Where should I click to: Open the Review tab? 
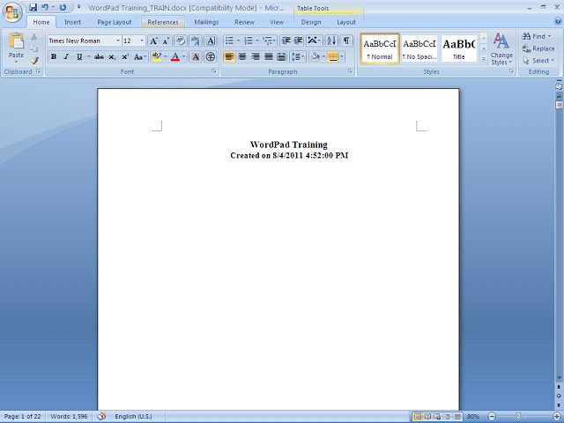(x=245, y=22)
